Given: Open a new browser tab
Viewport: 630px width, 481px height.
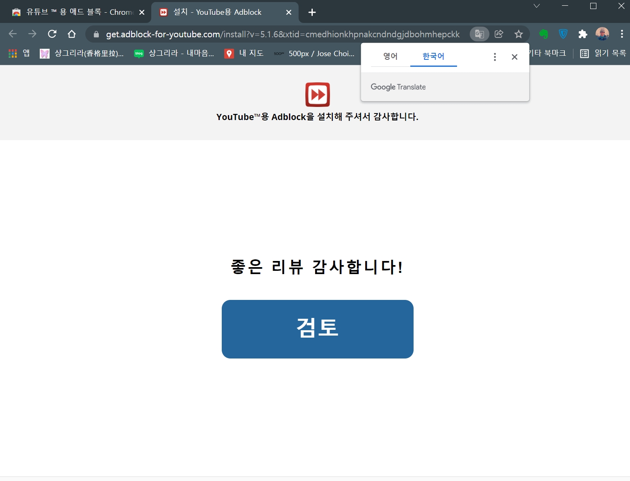Looking at the screenshot, I should [312, 12].
